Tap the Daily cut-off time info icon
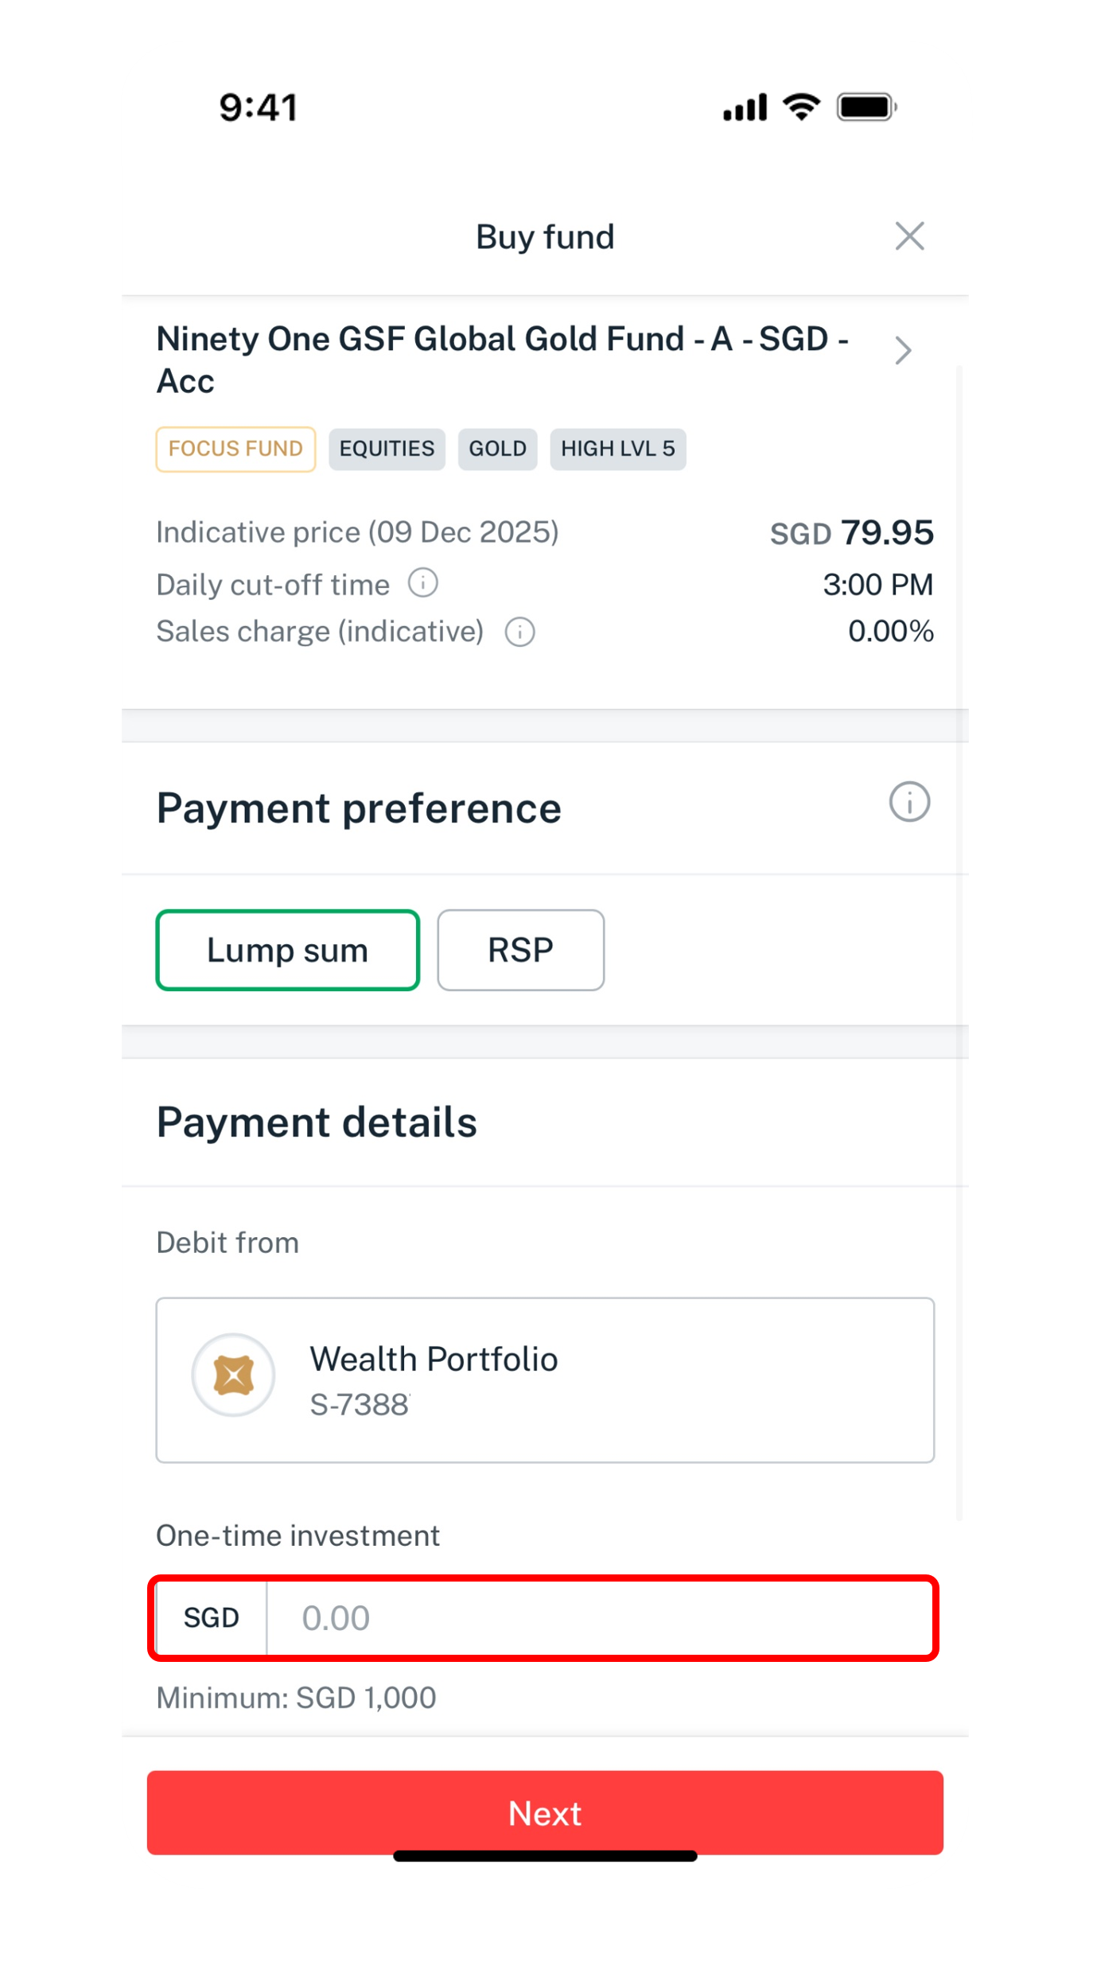 (423, 583)
